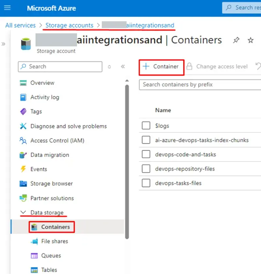Click the Events lightning icon
Screen dimensions: 261x274
[23, 169]
